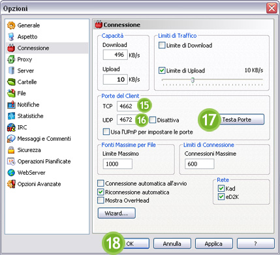Click the upload limit slider handle
Image resolution: width=280 pixels, height=255 pixels.
(x=193, y=80)
